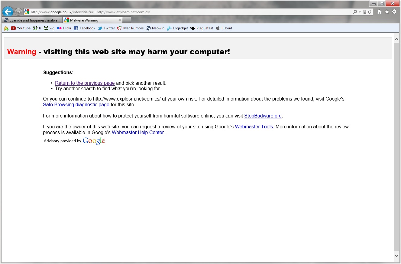Click the 'Suggestions:' heading text

[x=58, y=73]
